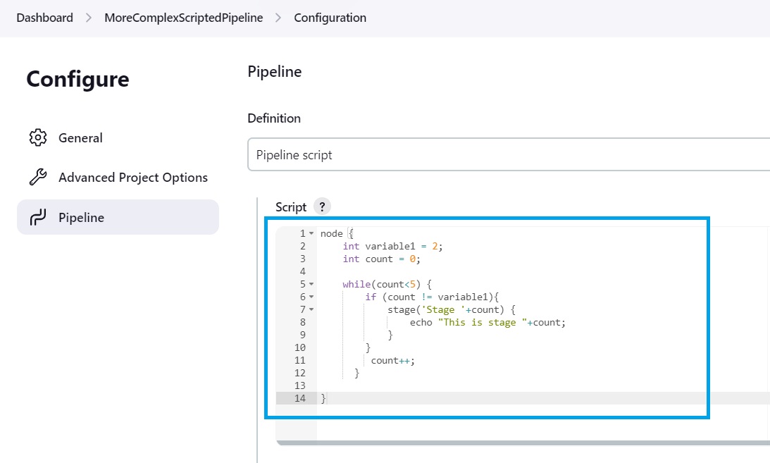Click the stage('Stage '+count) code line

[452, 310]
